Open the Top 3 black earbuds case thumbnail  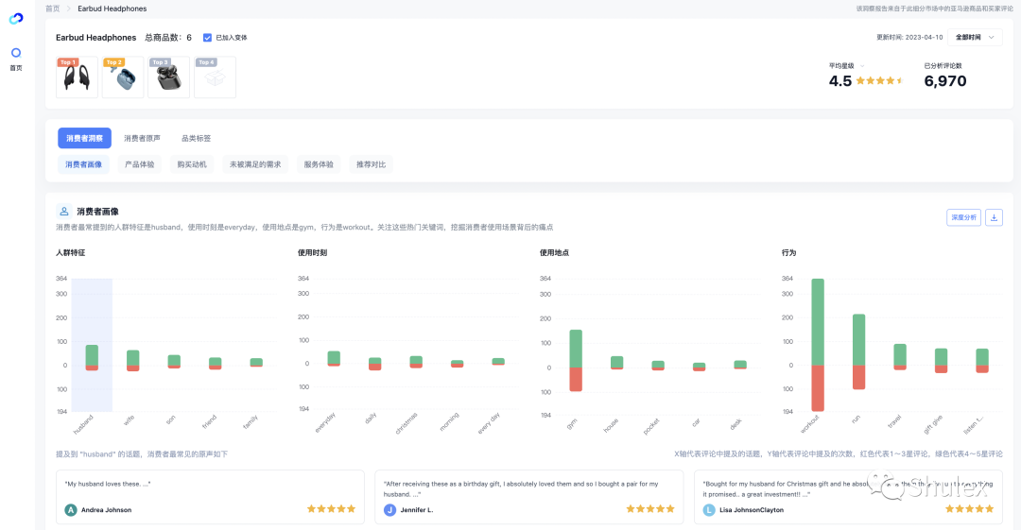click(x=168, y=77)
